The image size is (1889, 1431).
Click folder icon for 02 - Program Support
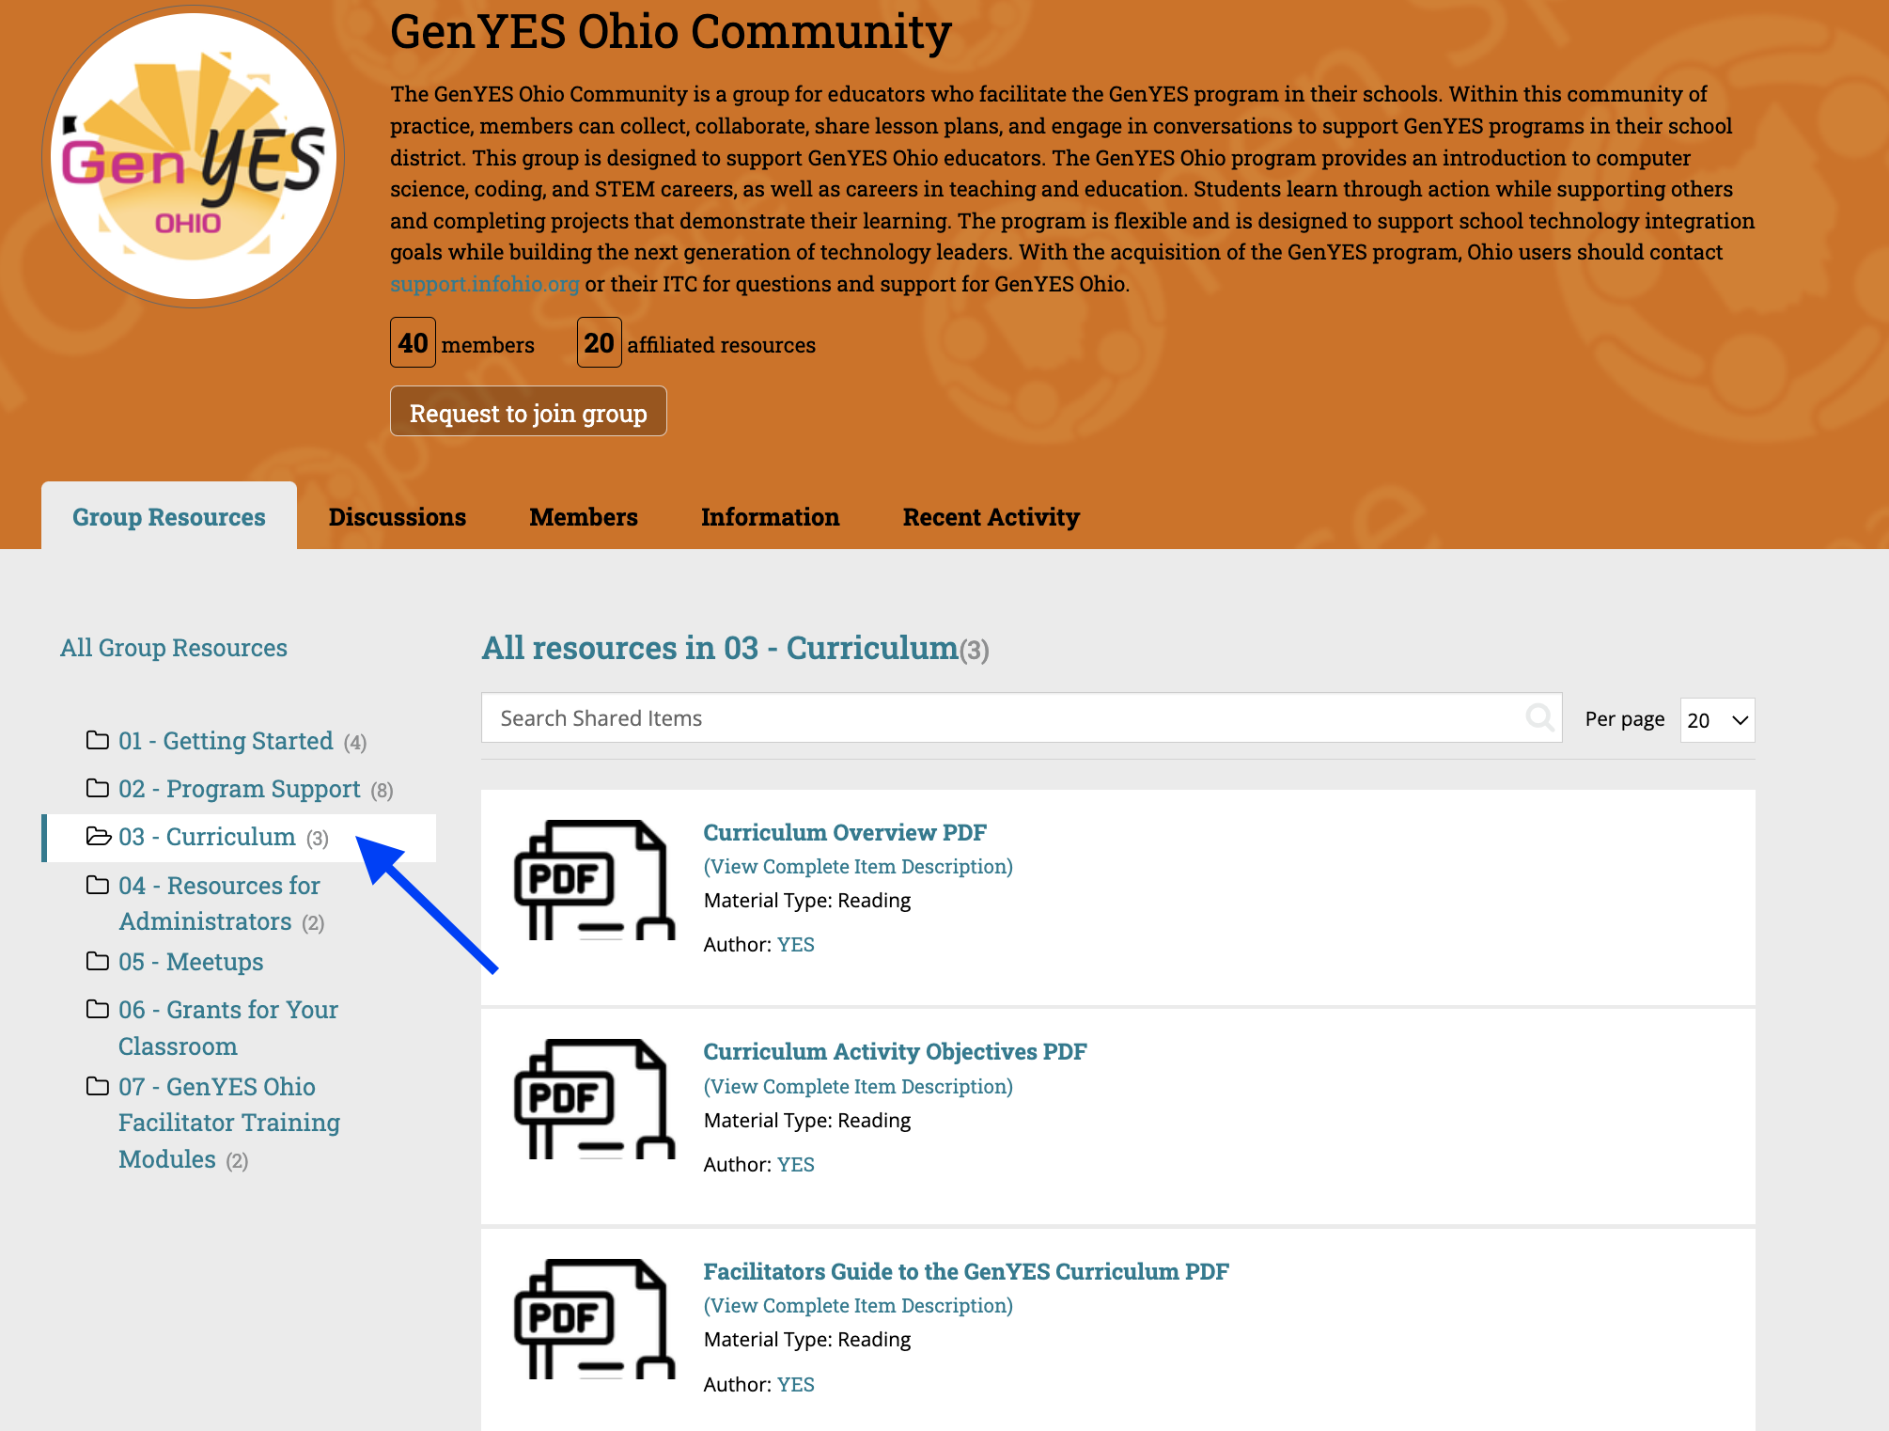pyautogui.click(x=98, y=788)
